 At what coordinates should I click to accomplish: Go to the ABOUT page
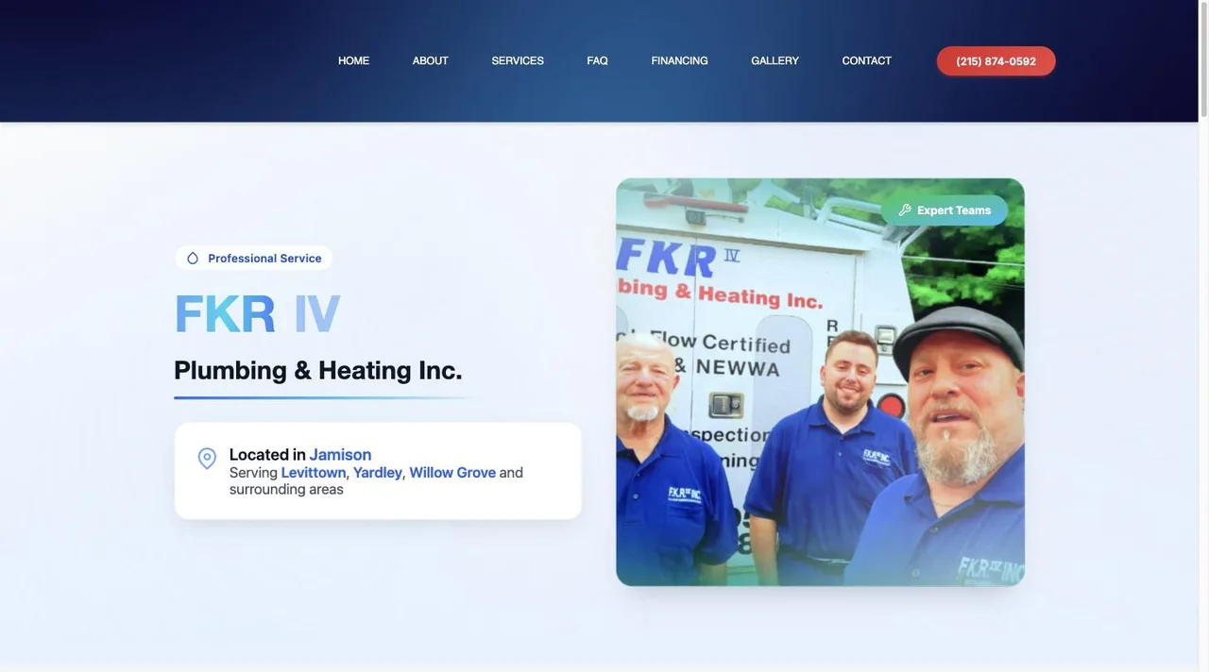click(430, 60)
